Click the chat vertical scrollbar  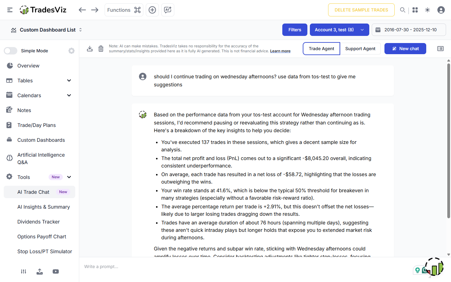[449, 141]
